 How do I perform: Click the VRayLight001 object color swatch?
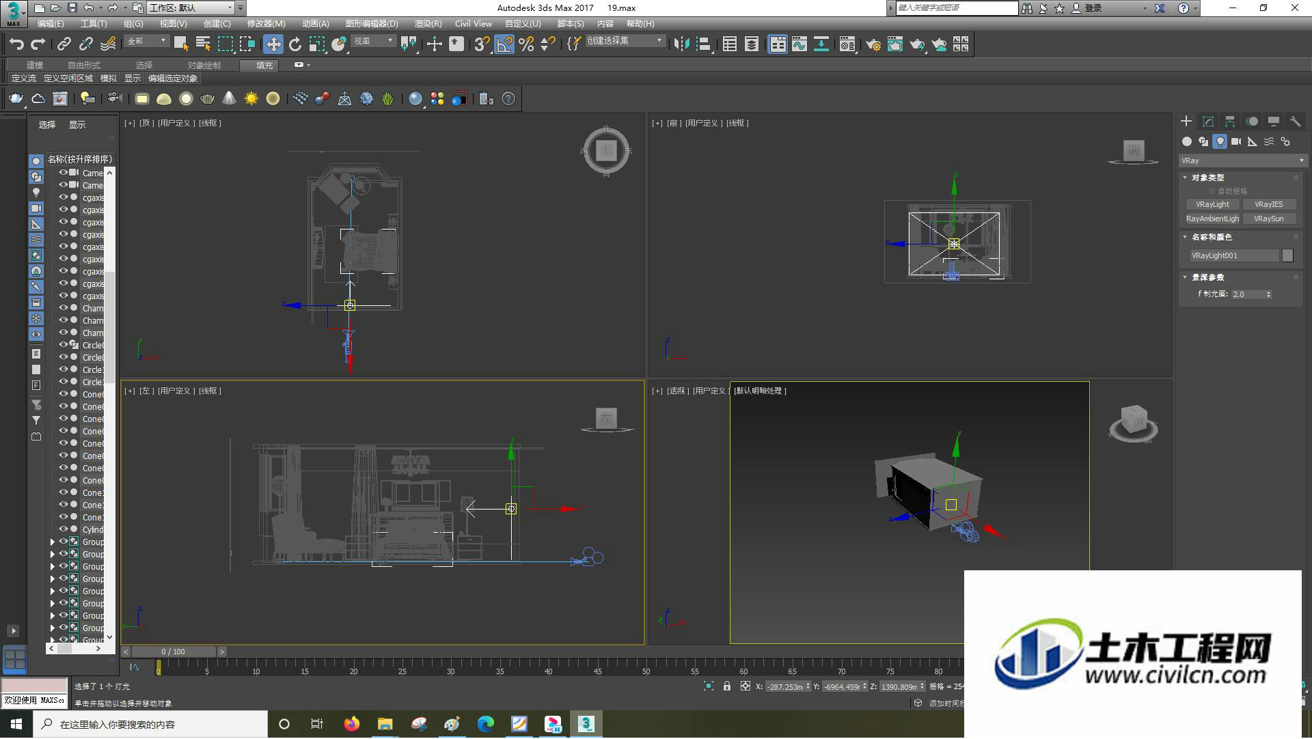tap(1287, 255)
